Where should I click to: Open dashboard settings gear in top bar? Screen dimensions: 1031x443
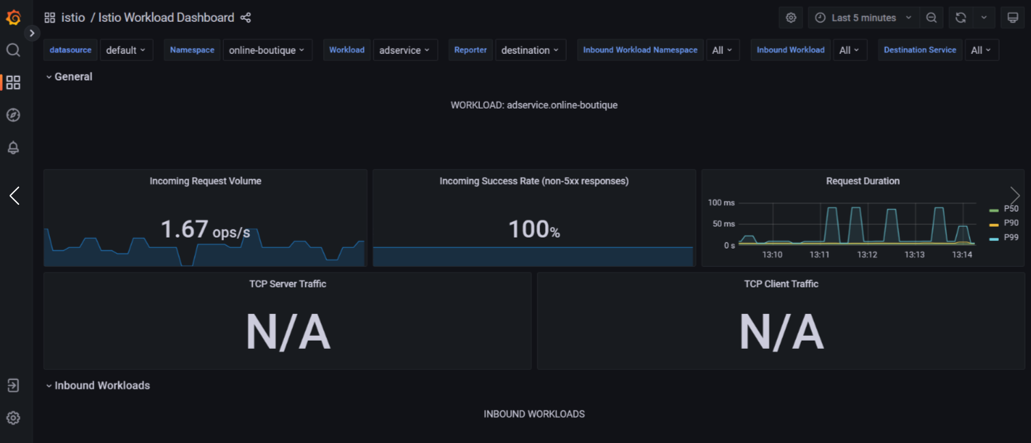tap(791, 18)
